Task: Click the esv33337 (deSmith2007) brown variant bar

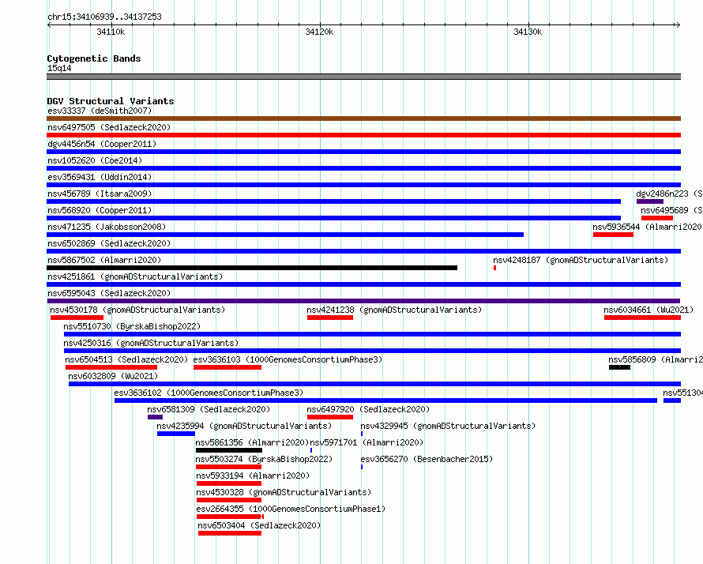Action: [x=363, y=118]
